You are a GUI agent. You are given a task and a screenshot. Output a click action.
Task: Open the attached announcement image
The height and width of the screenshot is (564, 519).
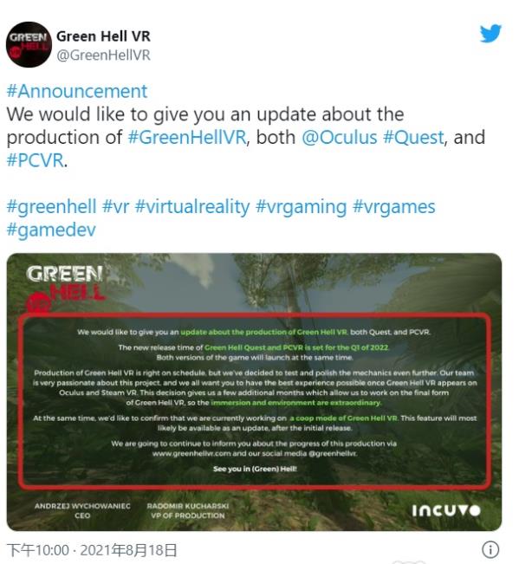[x=254, y=392]
